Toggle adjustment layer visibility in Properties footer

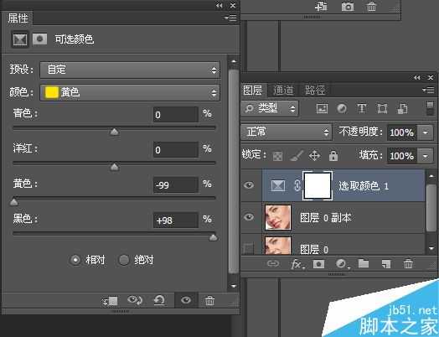tap(186, 301)
